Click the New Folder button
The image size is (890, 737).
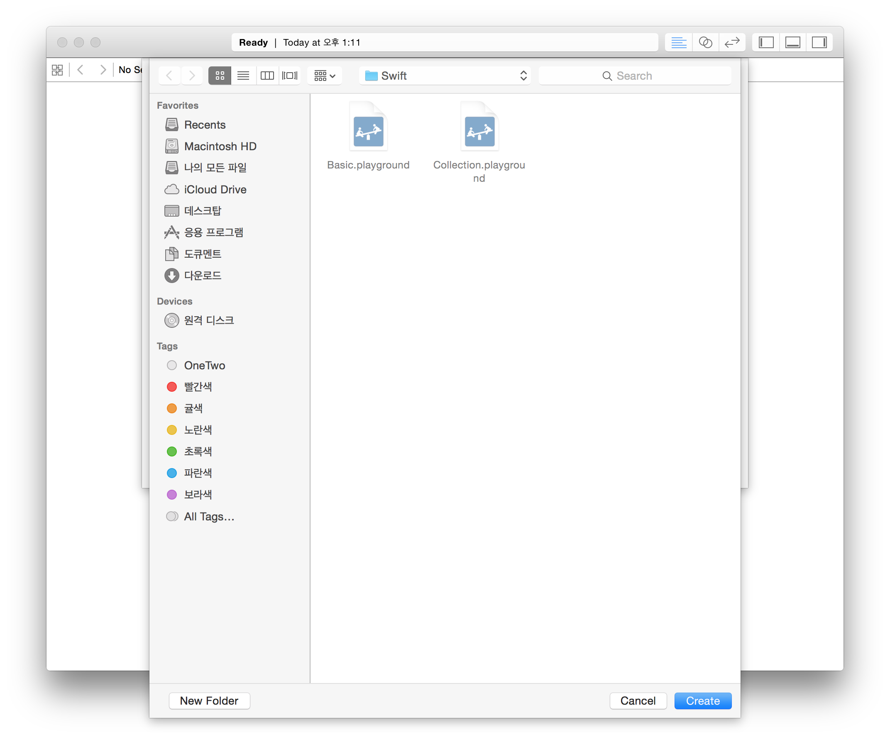[209, 700]
